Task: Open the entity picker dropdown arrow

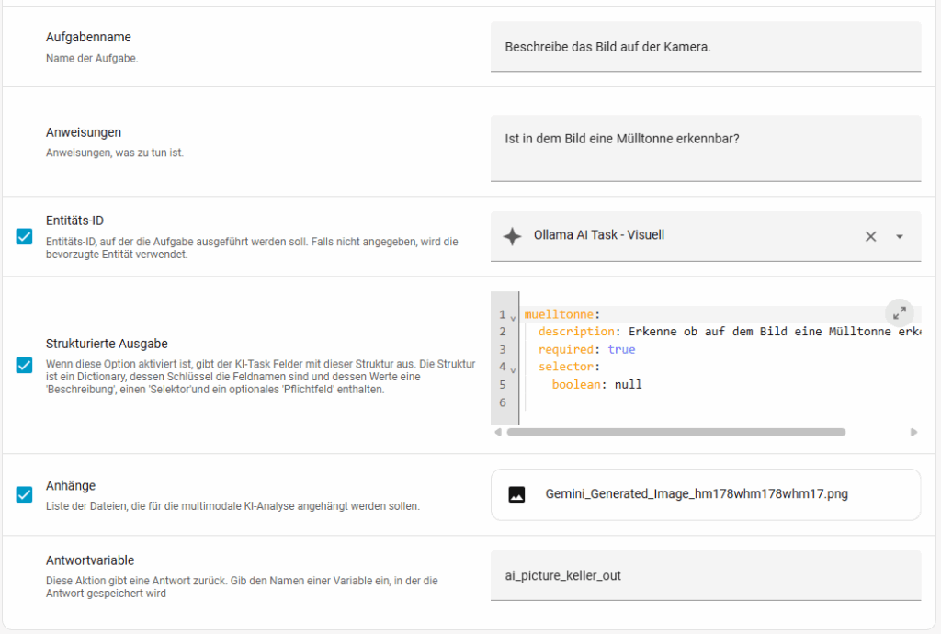Action: pos(900,236)
